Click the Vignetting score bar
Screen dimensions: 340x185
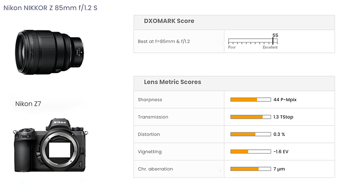[x=250, y=152]
